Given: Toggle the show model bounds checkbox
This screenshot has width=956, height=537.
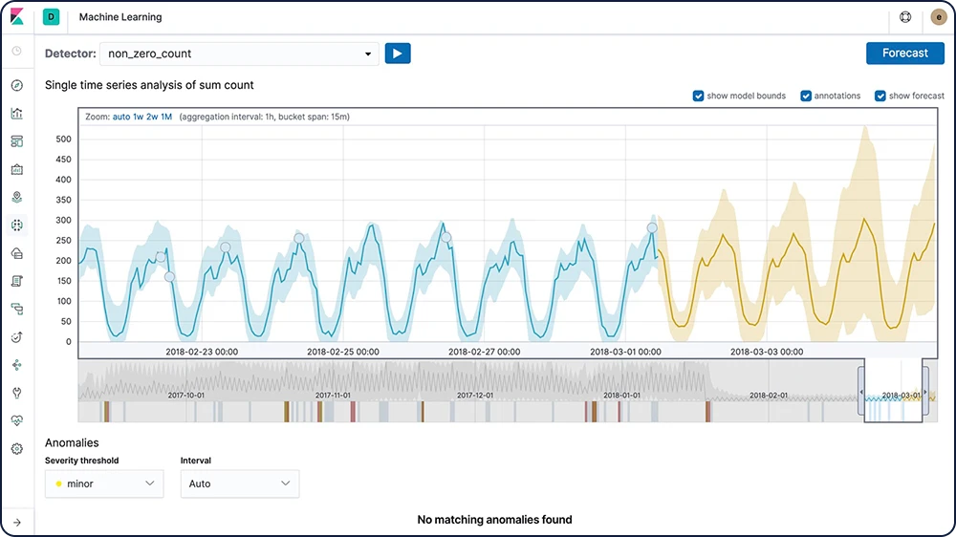Looking at the screenshot, I should [699, 96].
